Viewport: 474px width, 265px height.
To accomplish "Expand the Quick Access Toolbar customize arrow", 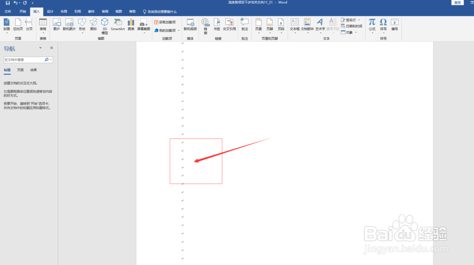I will [x=33, y=3].
